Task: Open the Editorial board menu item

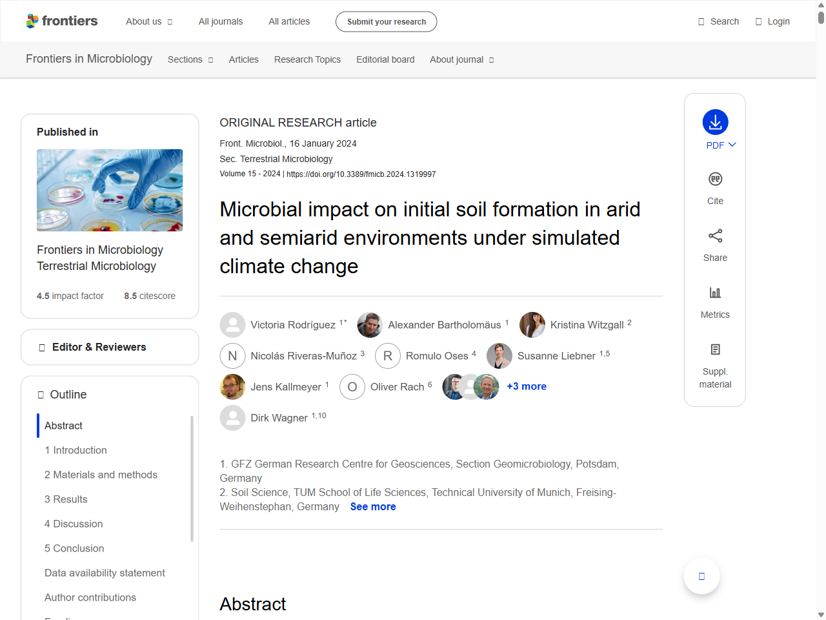Action: pyautogui.click(x=385, y=59)
